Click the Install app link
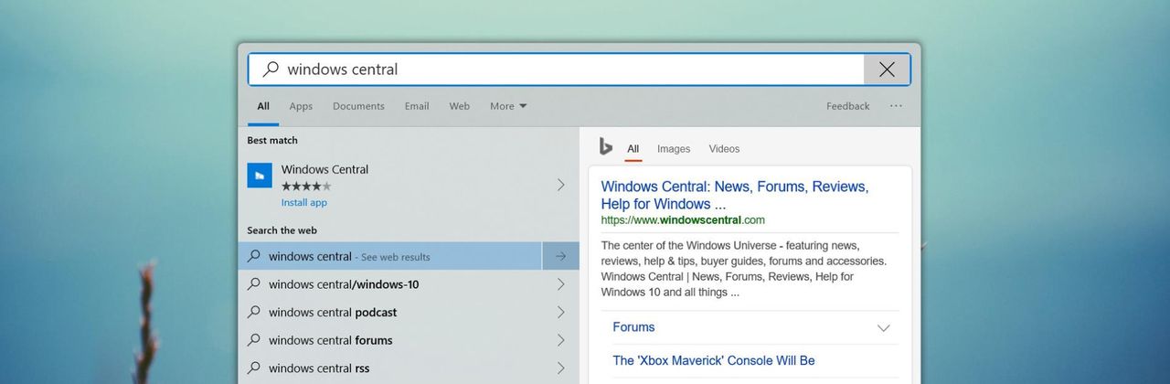Screen dimensions: 1170x384 click(x=303, y=203)
